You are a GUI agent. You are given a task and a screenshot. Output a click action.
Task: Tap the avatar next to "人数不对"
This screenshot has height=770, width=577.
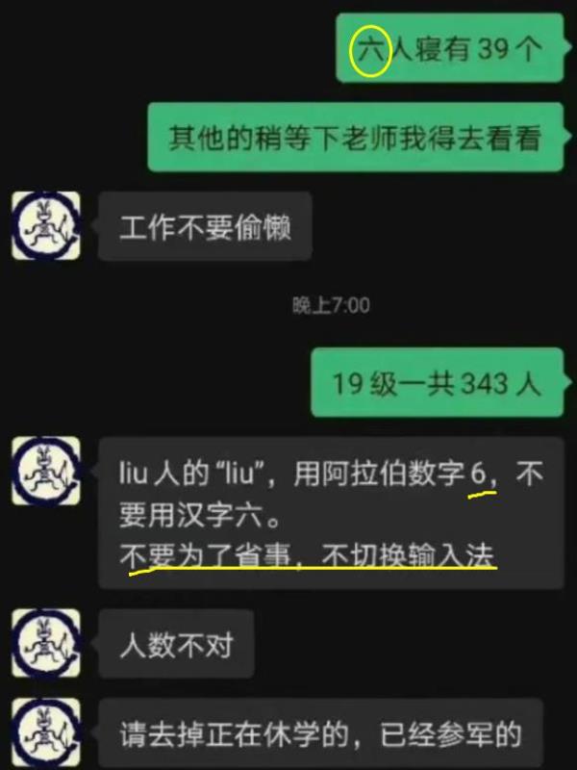pyautogui.click(x=46, y=643)
